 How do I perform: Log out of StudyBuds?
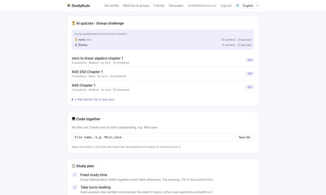point(226,6)
